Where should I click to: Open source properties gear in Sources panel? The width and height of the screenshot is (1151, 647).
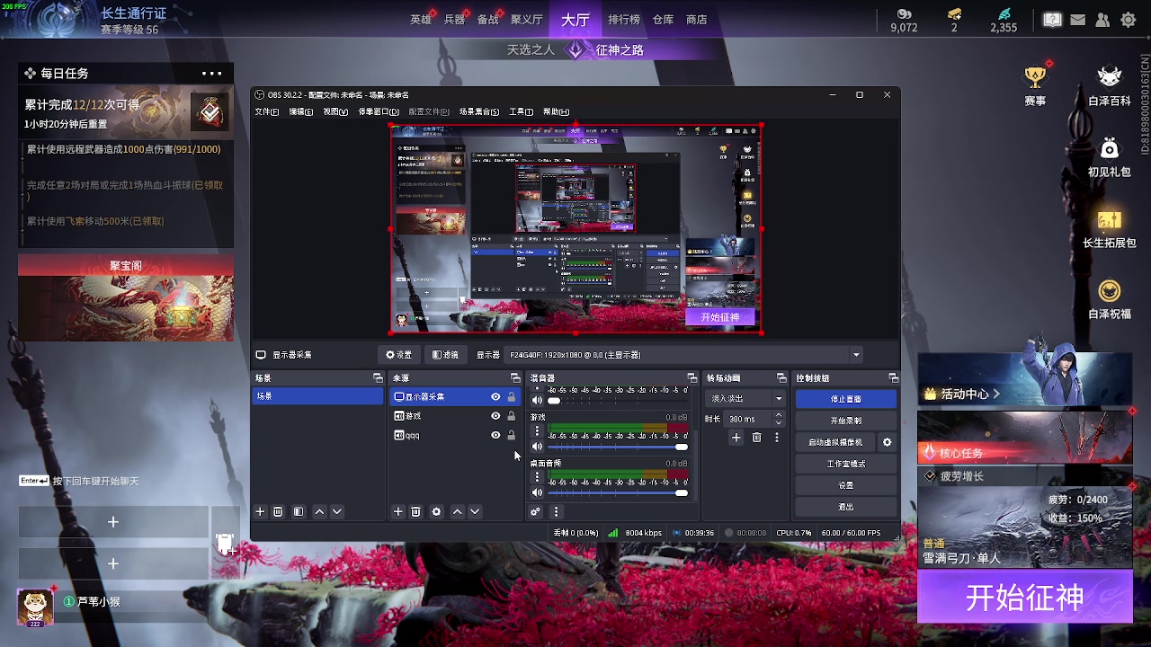(x=436, y=511)
